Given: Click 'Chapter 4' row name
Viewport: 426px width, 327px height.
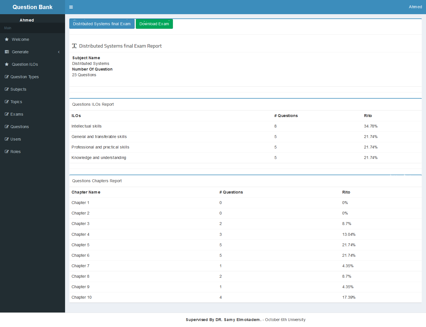Looking at the screenshot, I should [80, 234].
